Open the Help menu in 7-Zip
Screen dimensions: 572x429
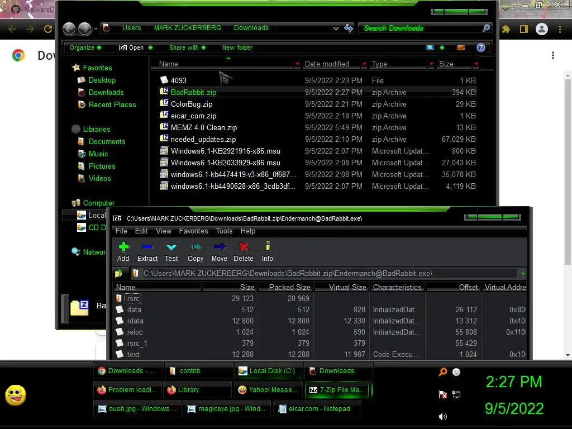(x=247, y=231)
